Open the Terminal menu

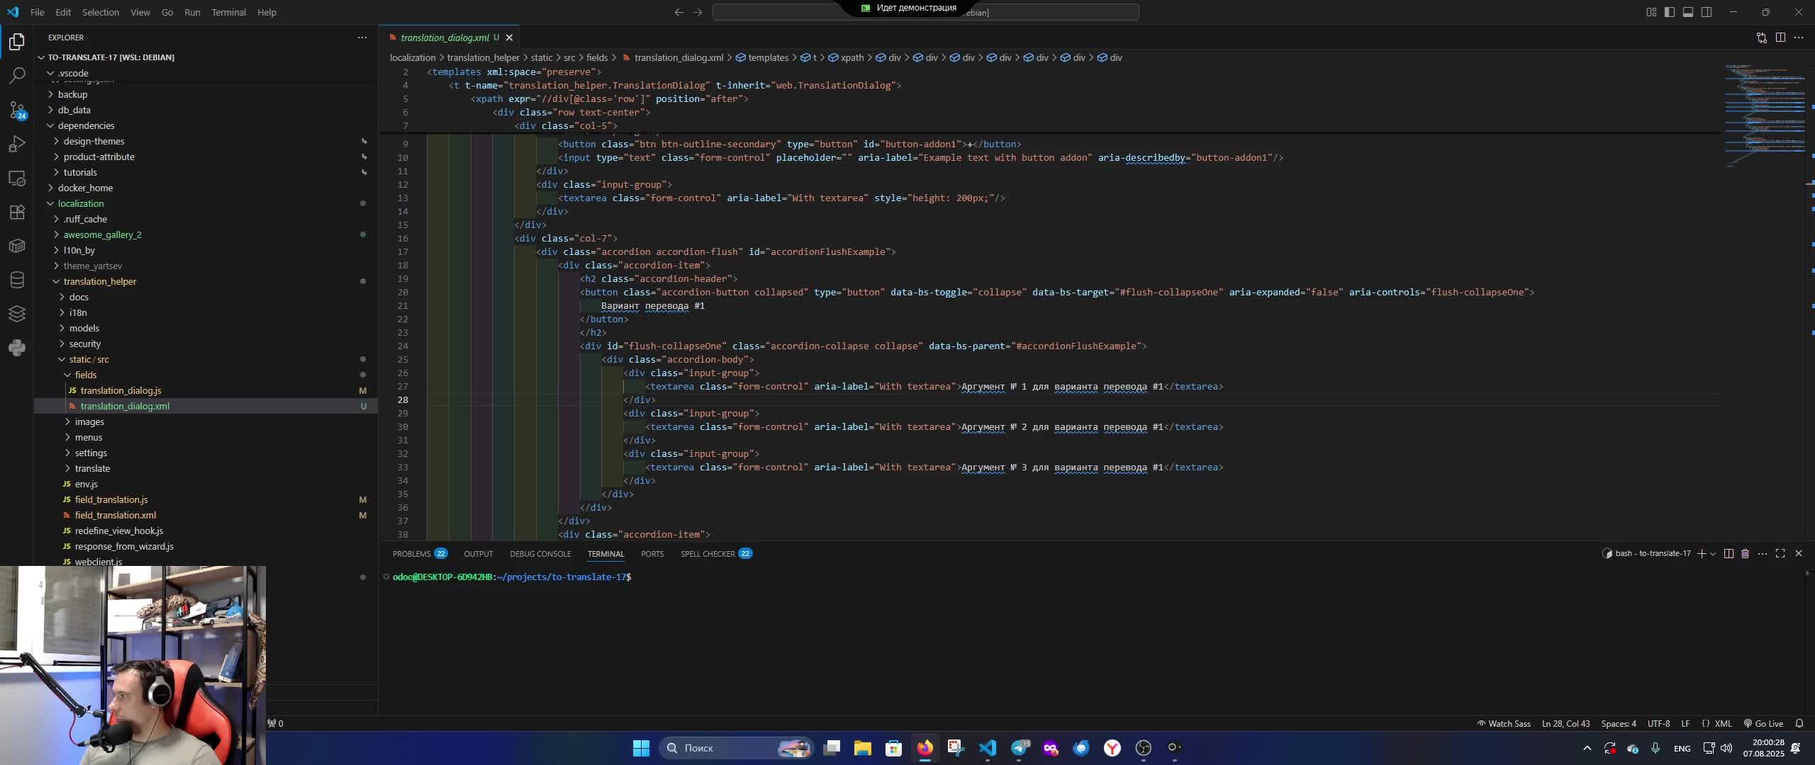coord(228,12)
